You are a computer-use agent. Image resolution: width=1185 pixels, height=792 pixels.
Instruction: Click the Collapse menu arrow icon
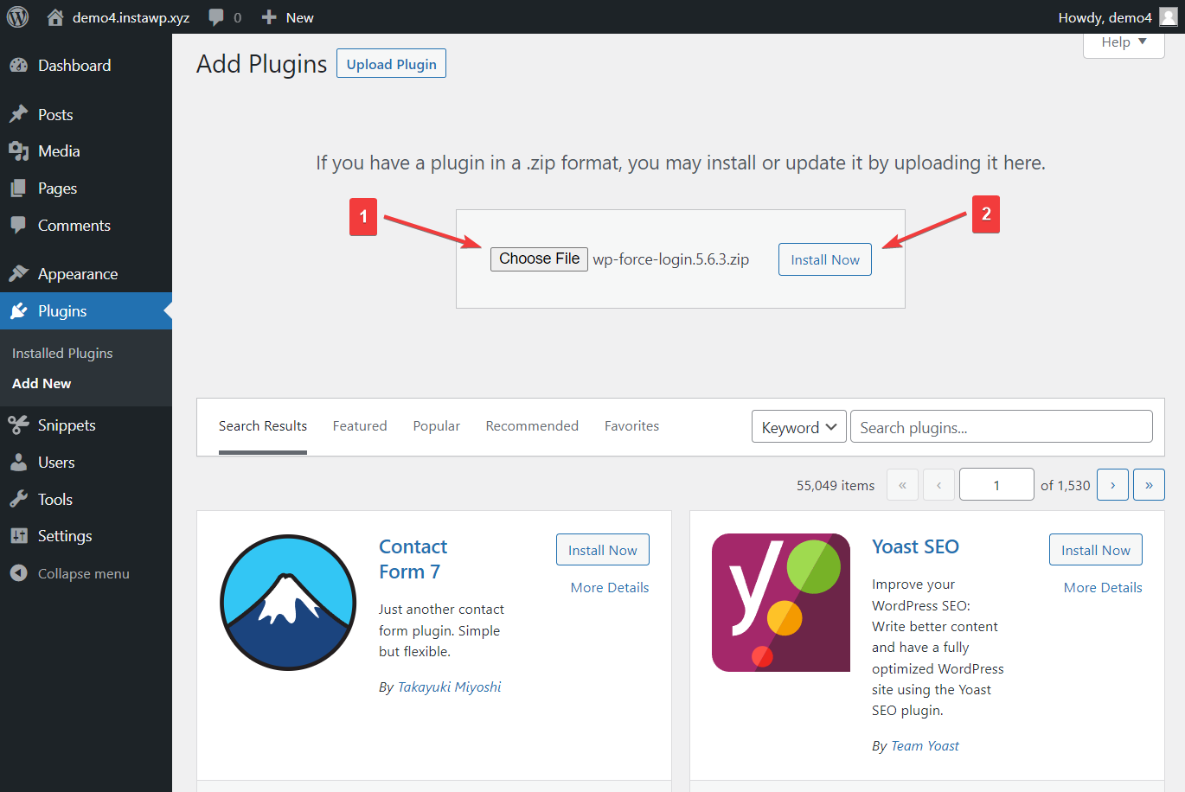pos(19,573)
